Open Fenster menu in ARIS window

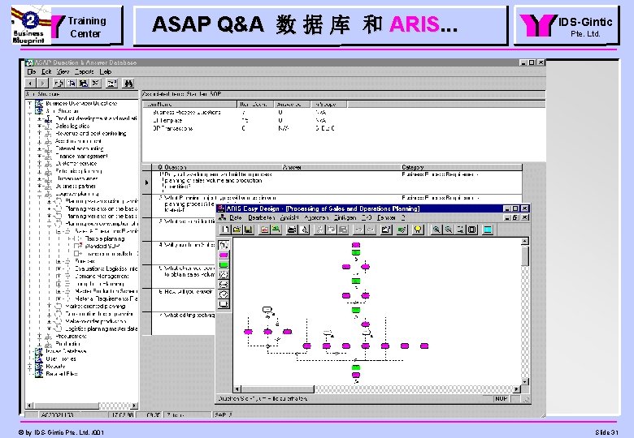386,218
